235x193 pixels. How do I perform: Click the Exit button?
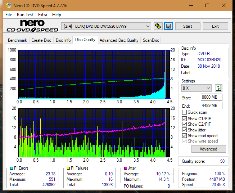click(x=215, y=26)
